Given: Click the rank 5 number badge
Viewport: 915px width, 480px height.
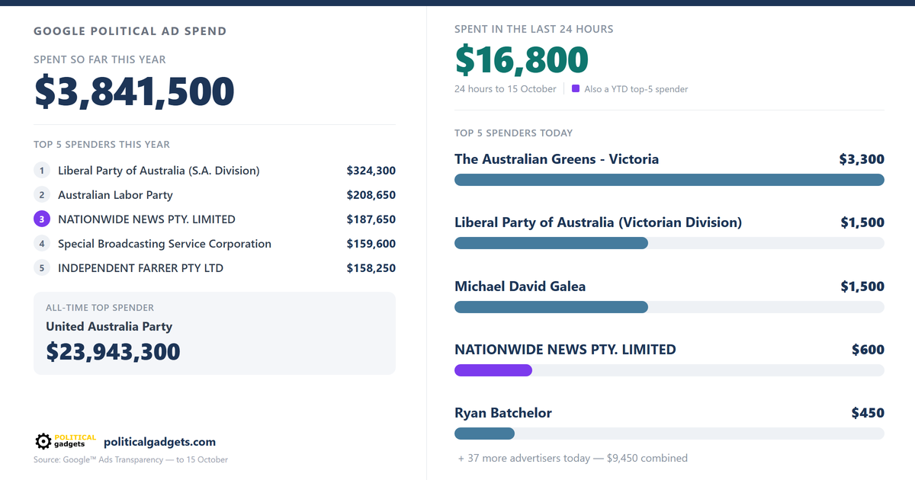Looking at the screenshot, I should (41, 268).
